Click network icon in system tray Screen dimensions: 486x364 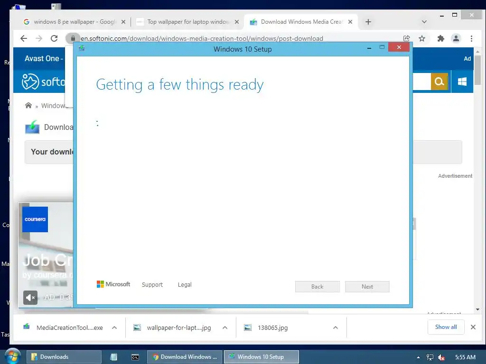430,357
